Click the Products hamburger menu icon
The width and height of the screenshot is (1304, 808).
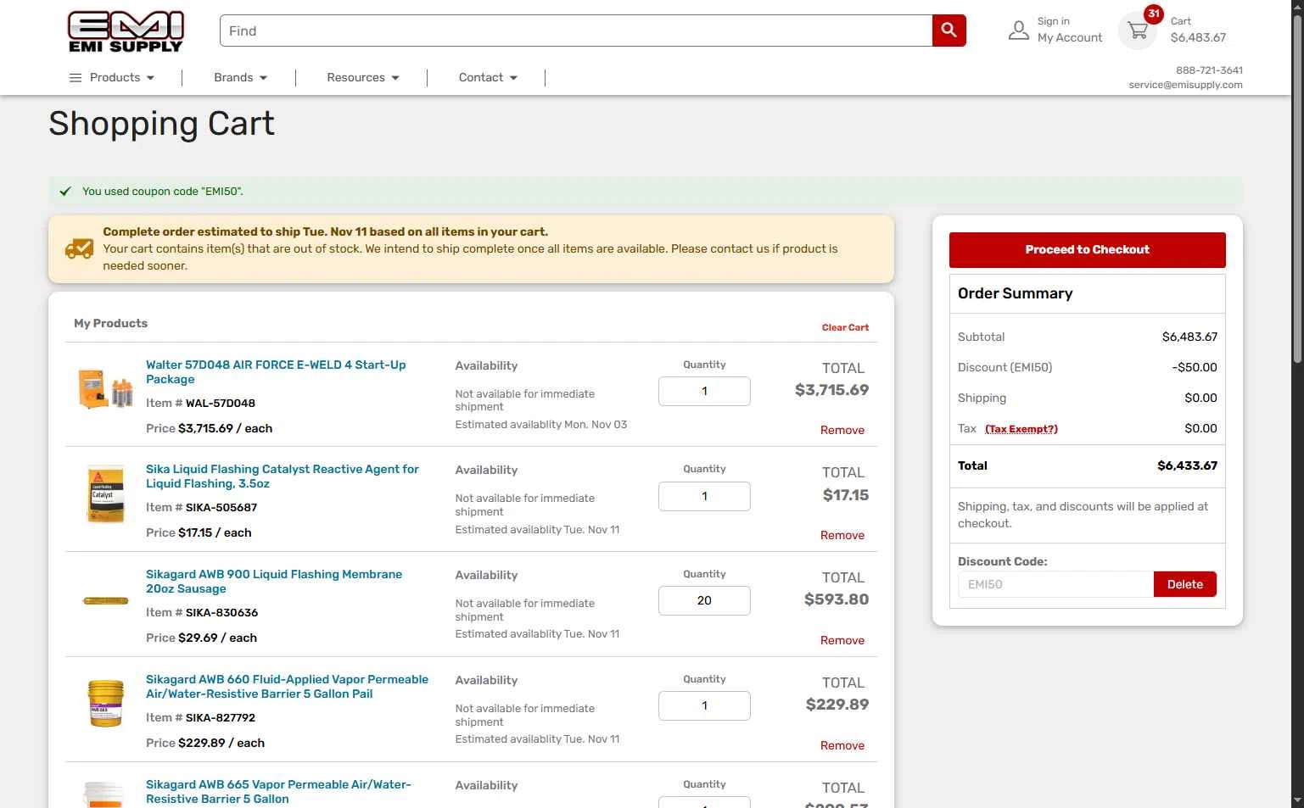[x=76, y=78]
